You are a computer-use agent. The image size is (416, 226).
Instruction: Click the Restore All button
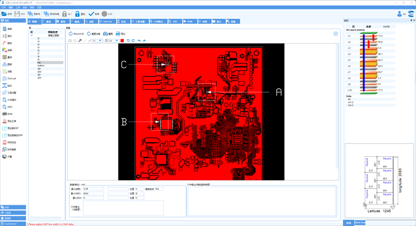(76, 34)
